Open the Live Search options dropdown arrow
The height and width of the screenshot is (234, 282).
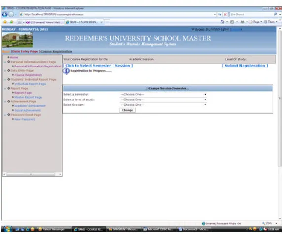pos(280,14)
